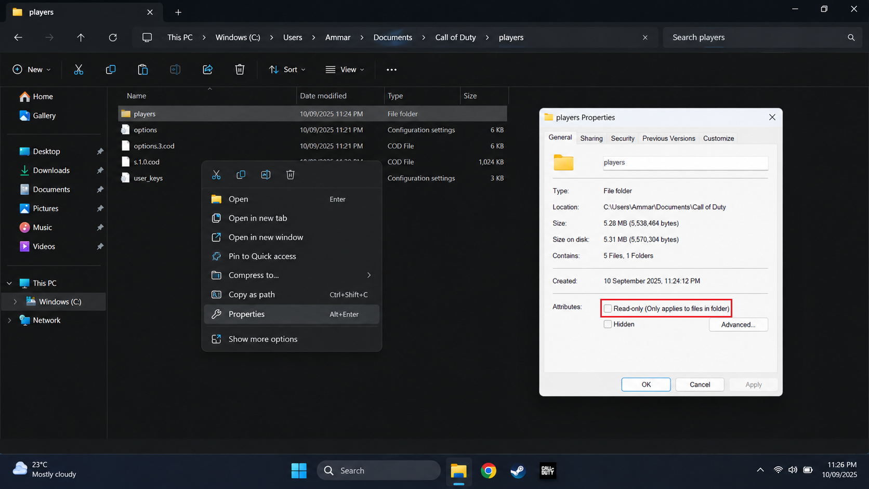Click the Copy icon in context menu

click(241, 175)
